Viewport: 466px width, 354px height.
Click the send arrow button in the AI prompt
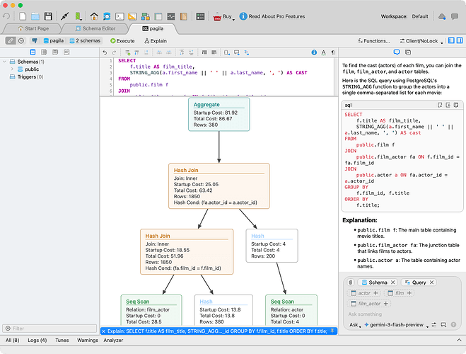453,324
